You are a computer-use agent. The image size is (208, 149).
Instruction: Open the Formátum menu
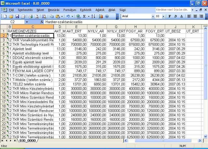[70, 10]
